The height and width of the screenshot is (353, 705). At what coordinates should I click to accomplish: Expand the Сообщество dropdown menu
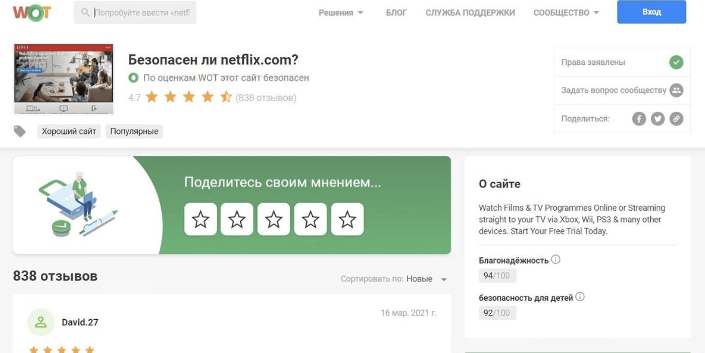[x=566, y=13]
